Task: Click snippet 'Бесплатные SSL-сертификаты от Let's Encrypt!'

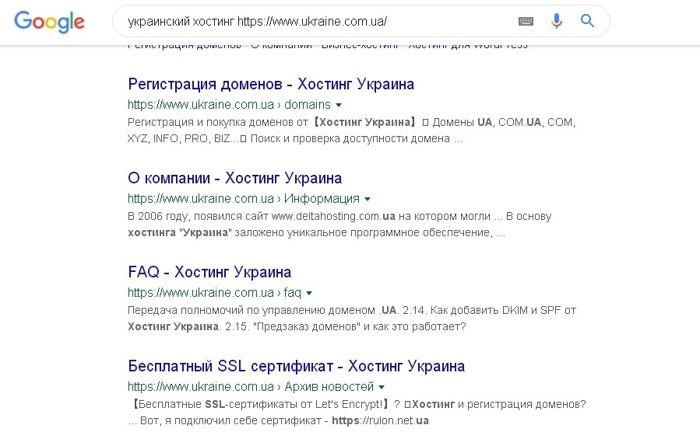Action: point(261,404)
